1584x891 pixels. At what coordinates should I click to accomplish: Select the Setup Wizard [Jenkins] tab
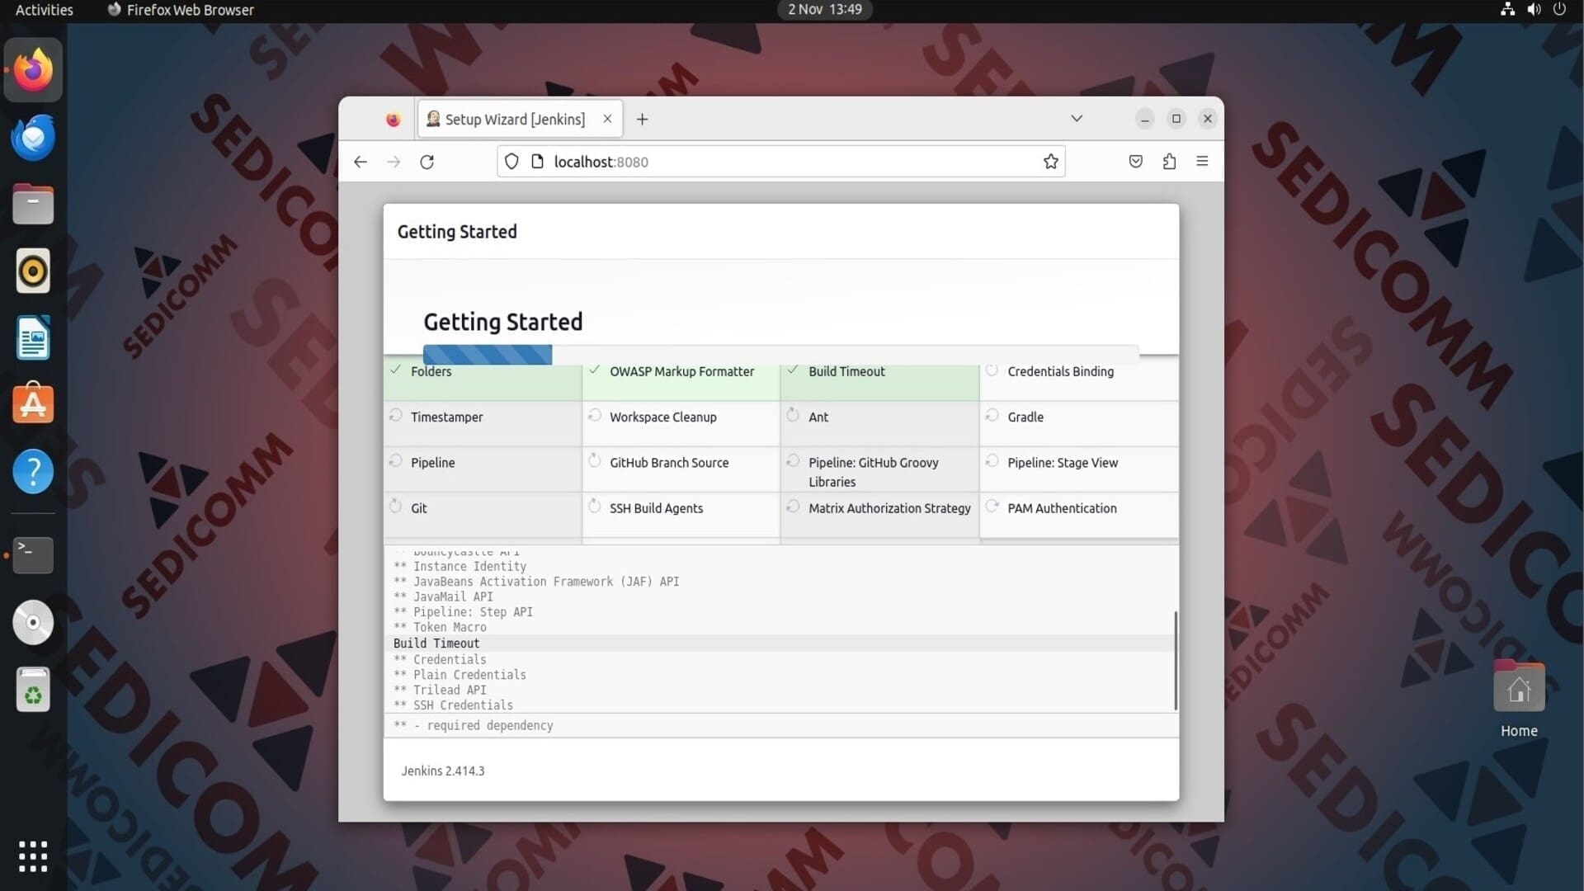520,120
